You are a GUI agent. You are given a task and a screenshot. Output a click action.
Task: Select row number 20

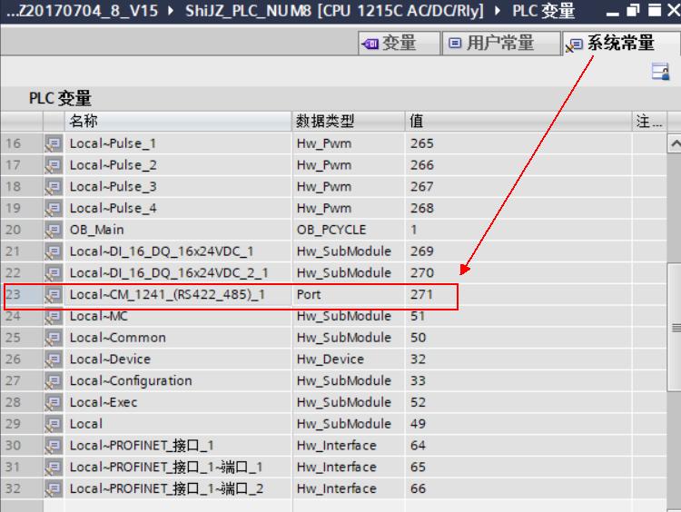22,230
